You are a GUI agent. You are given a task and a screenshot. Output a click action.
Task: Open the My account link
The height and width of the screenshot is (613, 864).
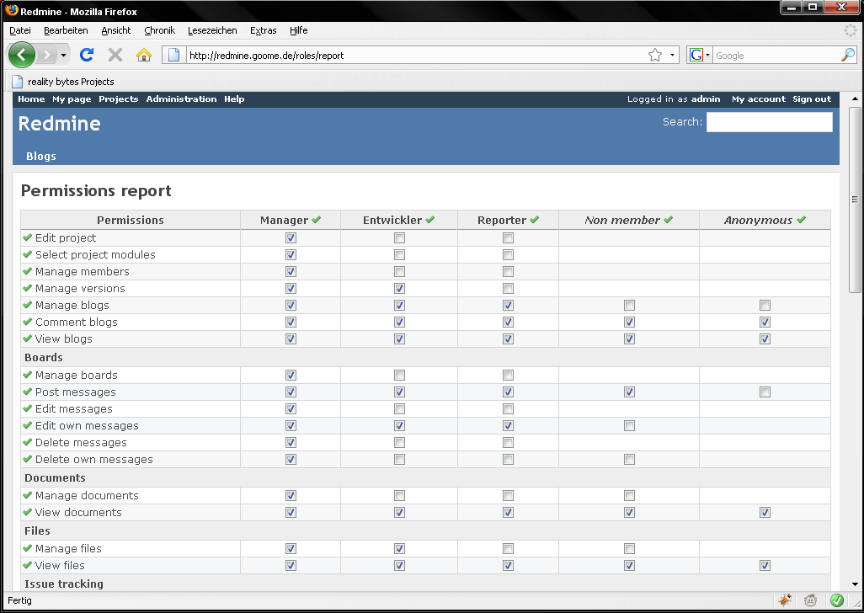tap(758, 99)
